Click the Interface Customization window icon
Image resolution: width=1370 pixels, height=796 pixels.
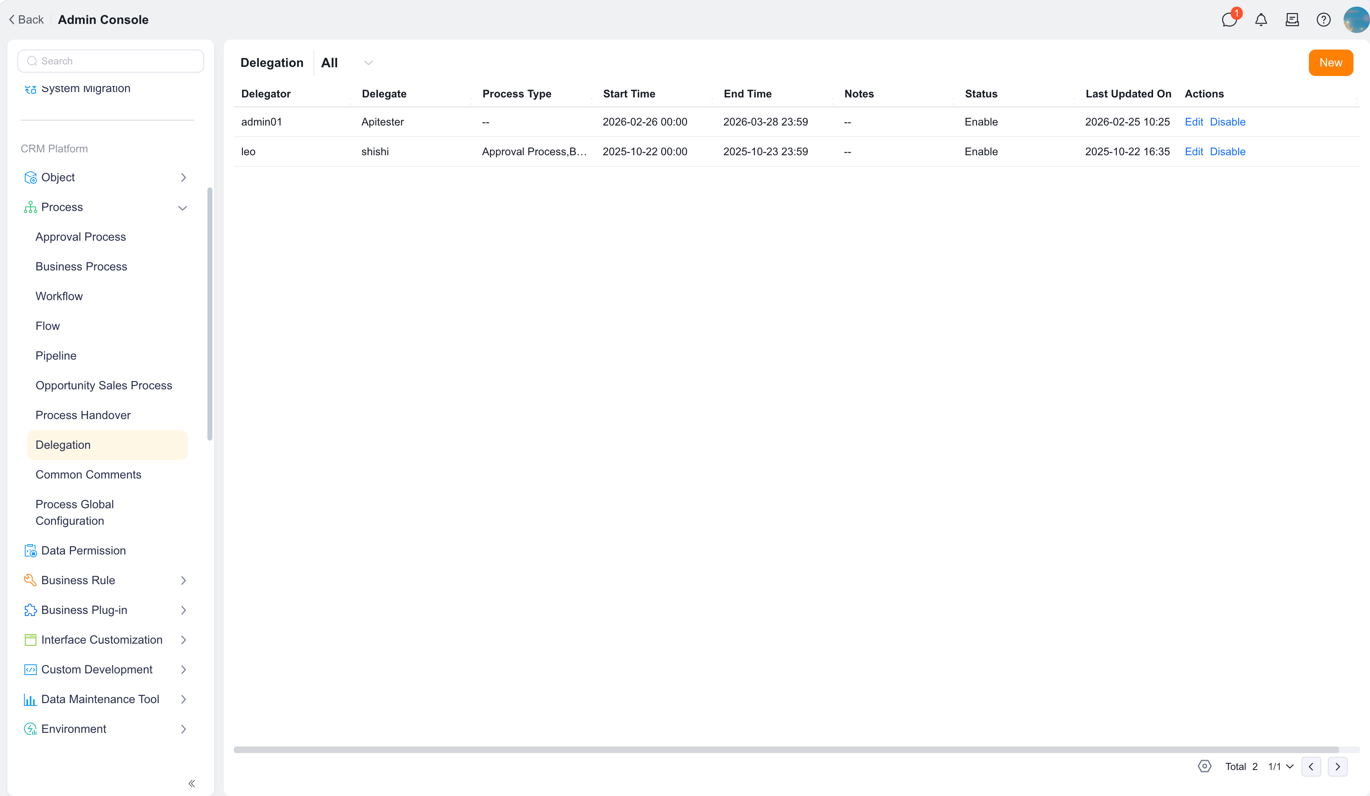(31, 640)
